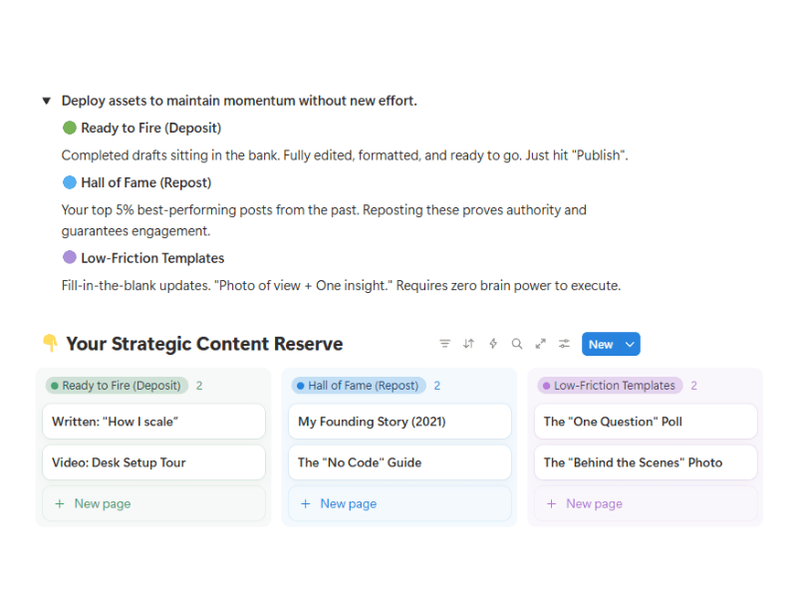Search within the Strategic Content Reserve database
The width and height of the screenshot is (797, 598).
click(516, 343)
